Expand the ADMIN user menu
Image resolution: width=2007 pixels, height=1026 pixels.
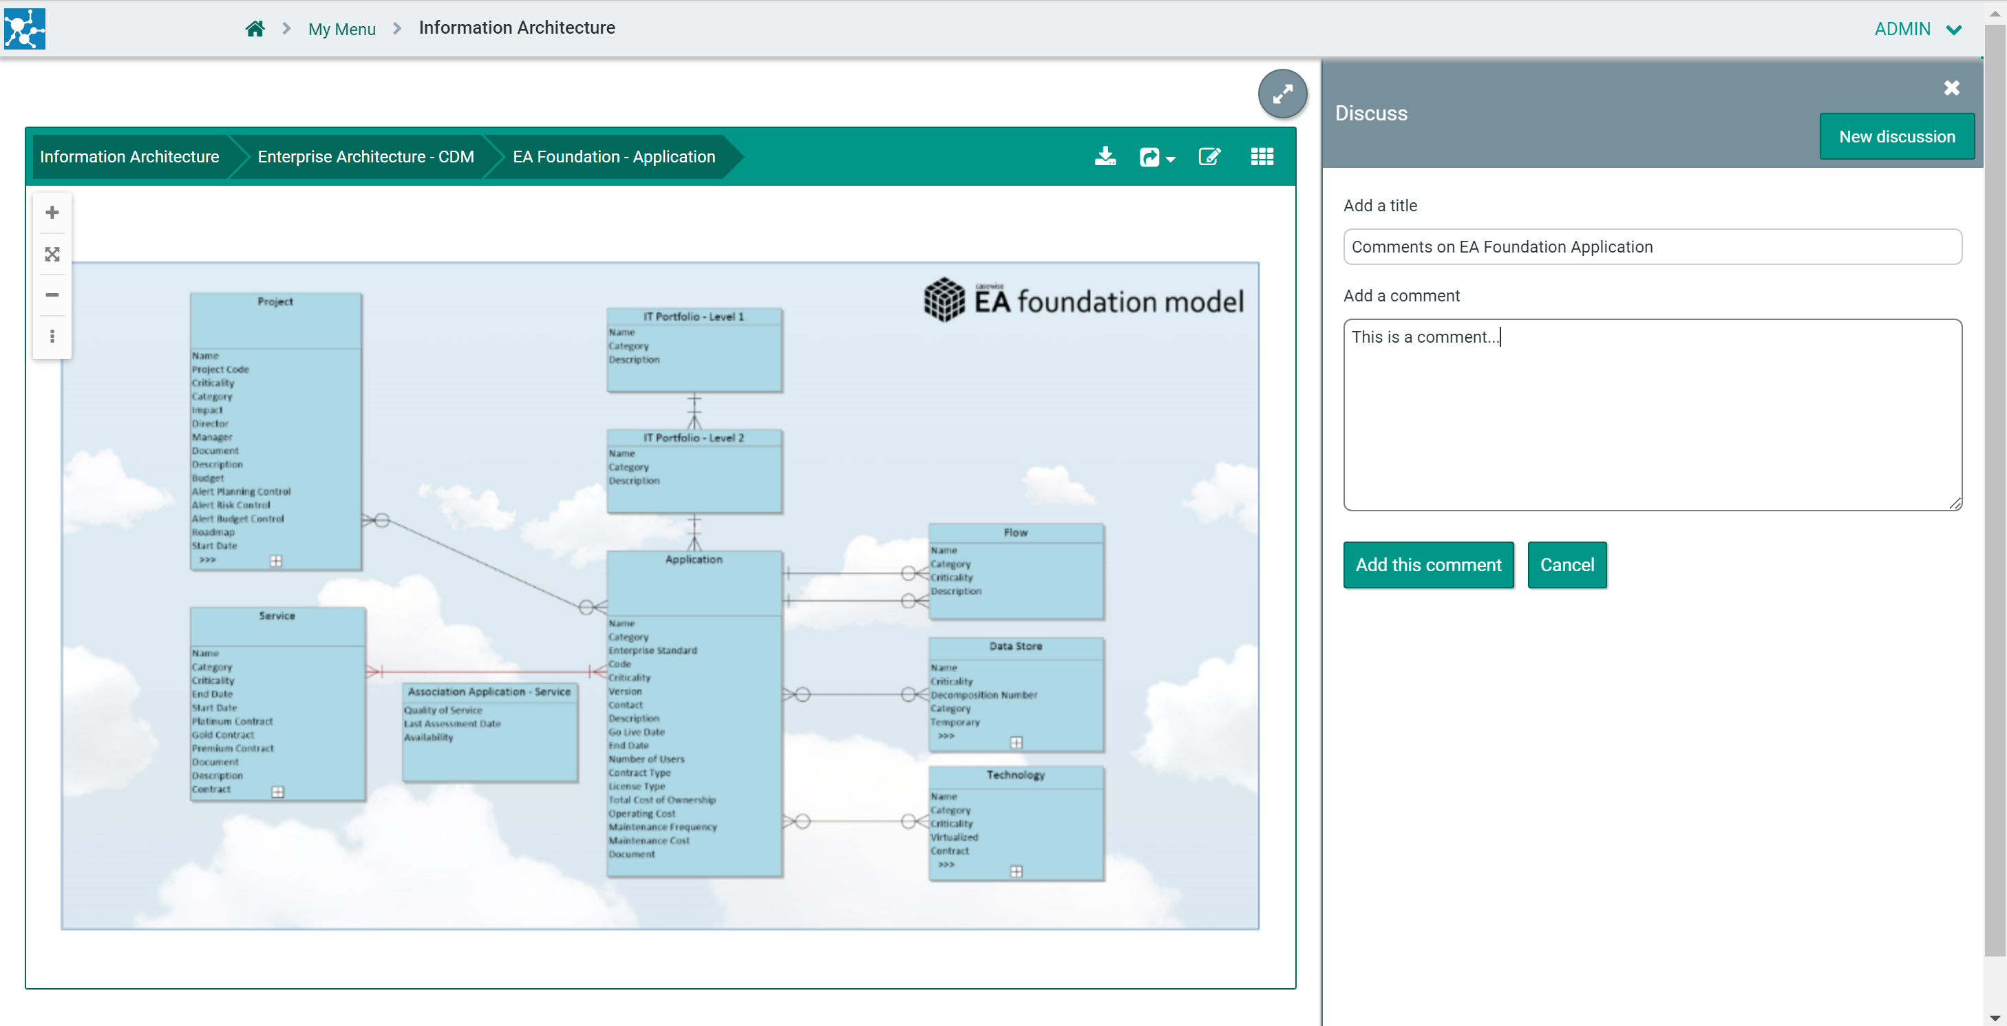click(1916, 29)
